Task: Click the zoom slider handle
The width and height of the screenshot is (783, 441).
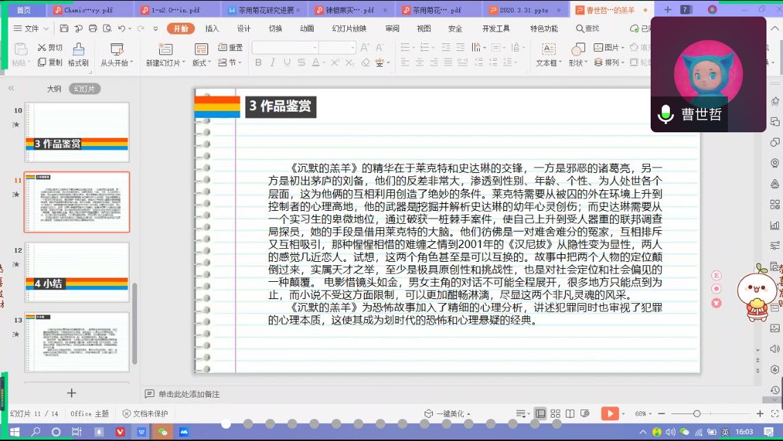Action: [x=697, y=413]
